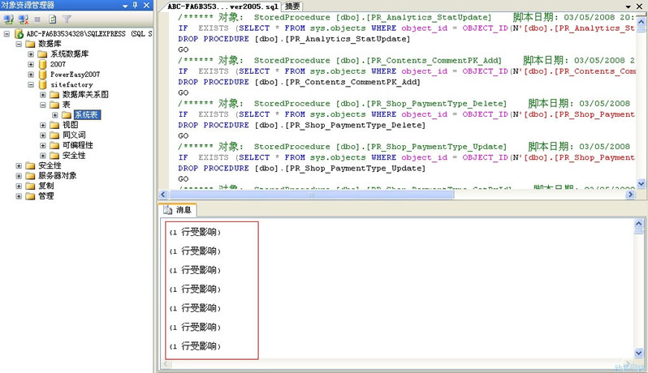The height and width of the screenshot is (373, 648).
Task: Click the Disconnect server icon
Action: (x=24, y=19)
